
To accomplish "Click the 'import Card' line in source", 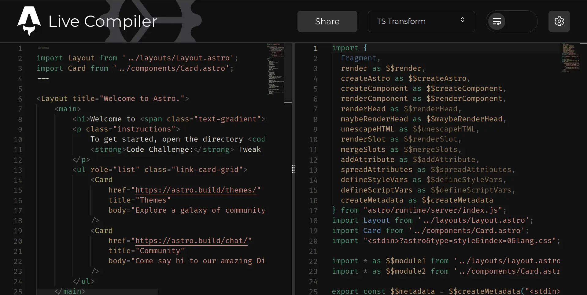I will tap(135, 68).
